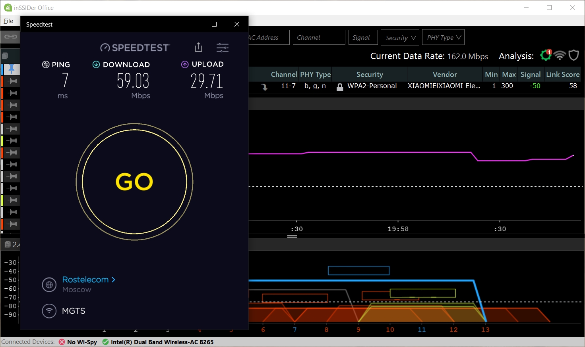Sort by Vendor column header

coord(445,75)
